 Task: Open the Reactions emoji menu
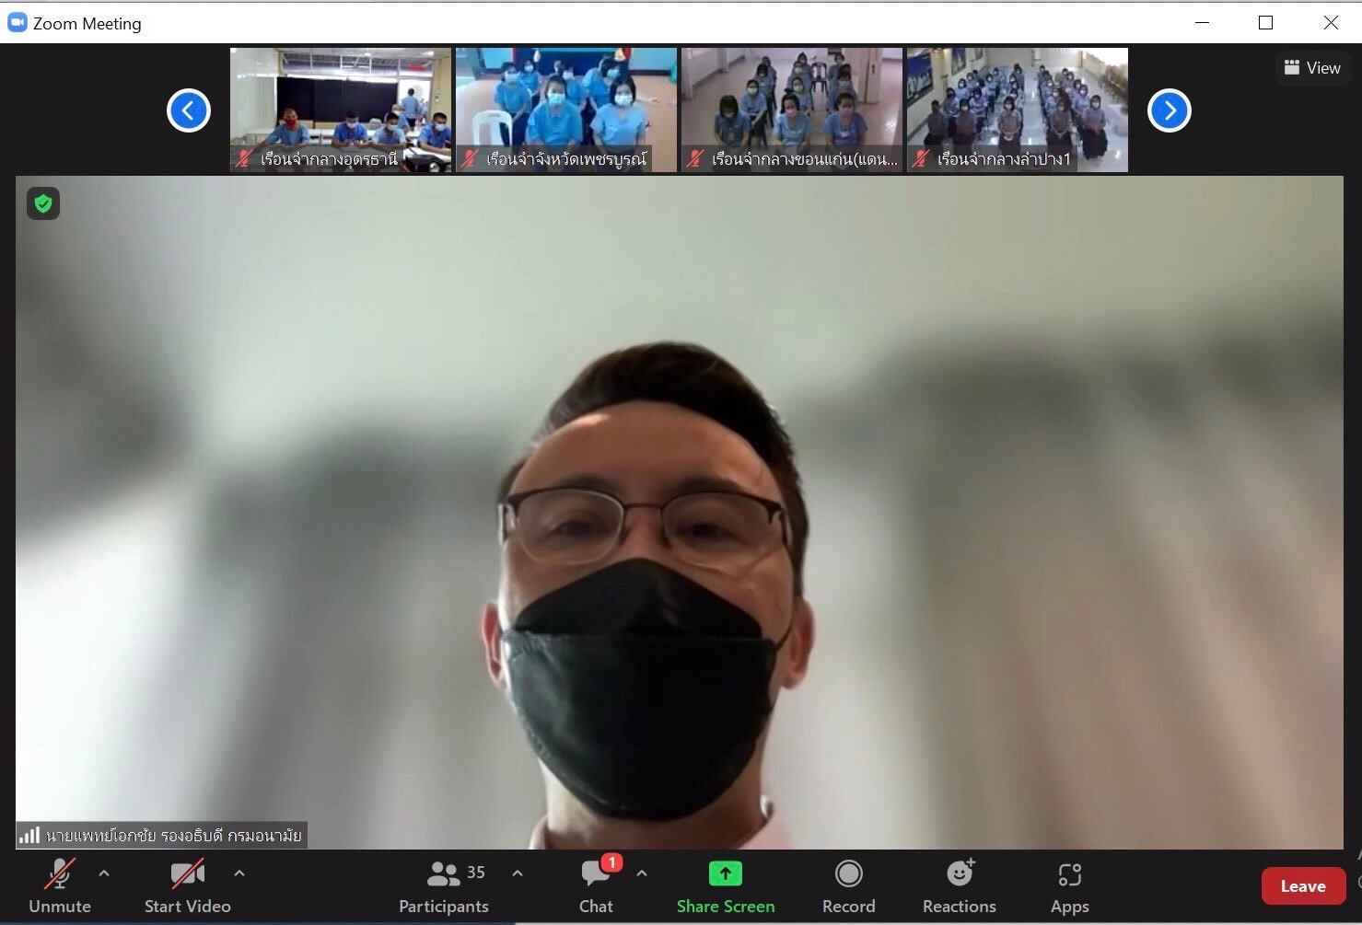coord(960,873)
